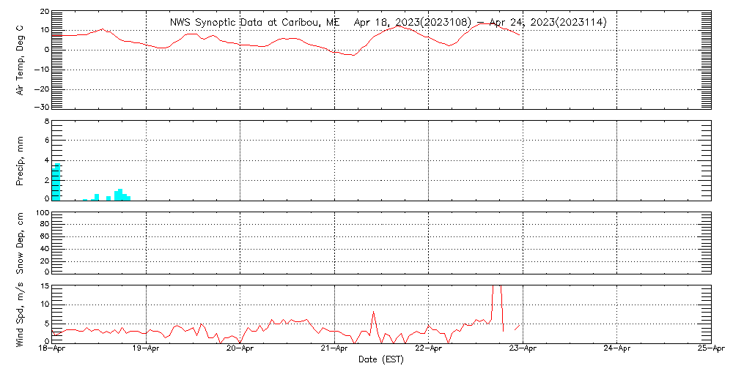Click the '22-Apr' date tick label
Viewport: 733px width, 366px height.
(x=429, y=349)
